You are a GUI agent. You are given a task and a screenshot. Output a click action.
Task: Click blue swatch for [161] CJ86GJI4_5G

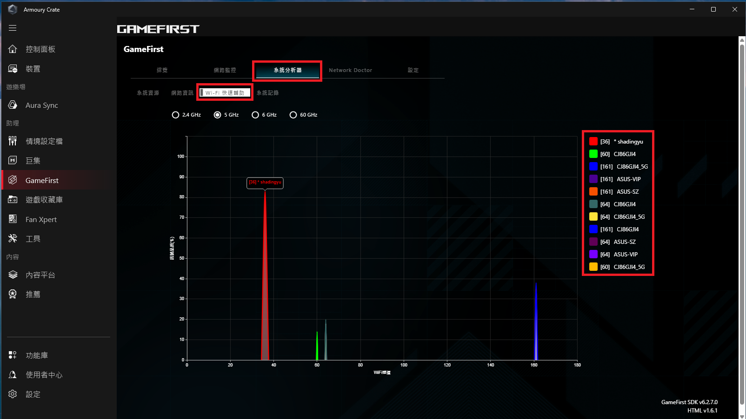[593, 166]
